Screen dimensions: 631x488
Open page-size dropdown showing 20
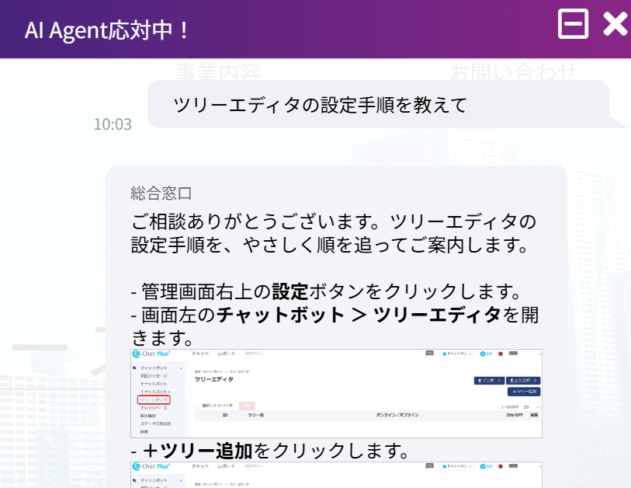[531, 406]
